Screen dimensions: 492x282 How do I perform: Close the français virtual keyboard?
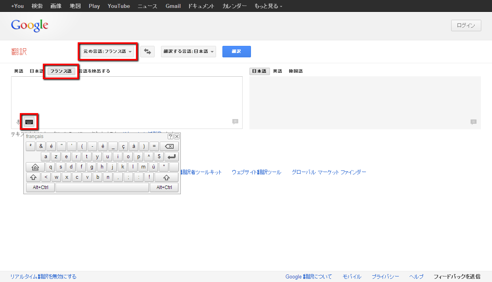[177, 136]
